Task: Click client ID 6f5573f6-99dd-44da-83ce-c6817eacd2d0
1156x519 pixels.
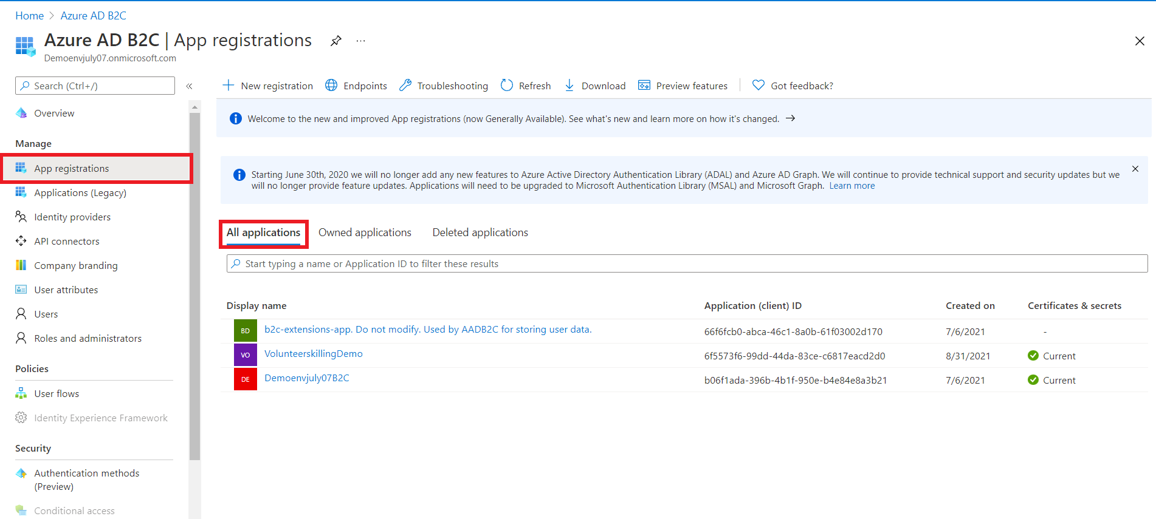Action: [794, 356]
